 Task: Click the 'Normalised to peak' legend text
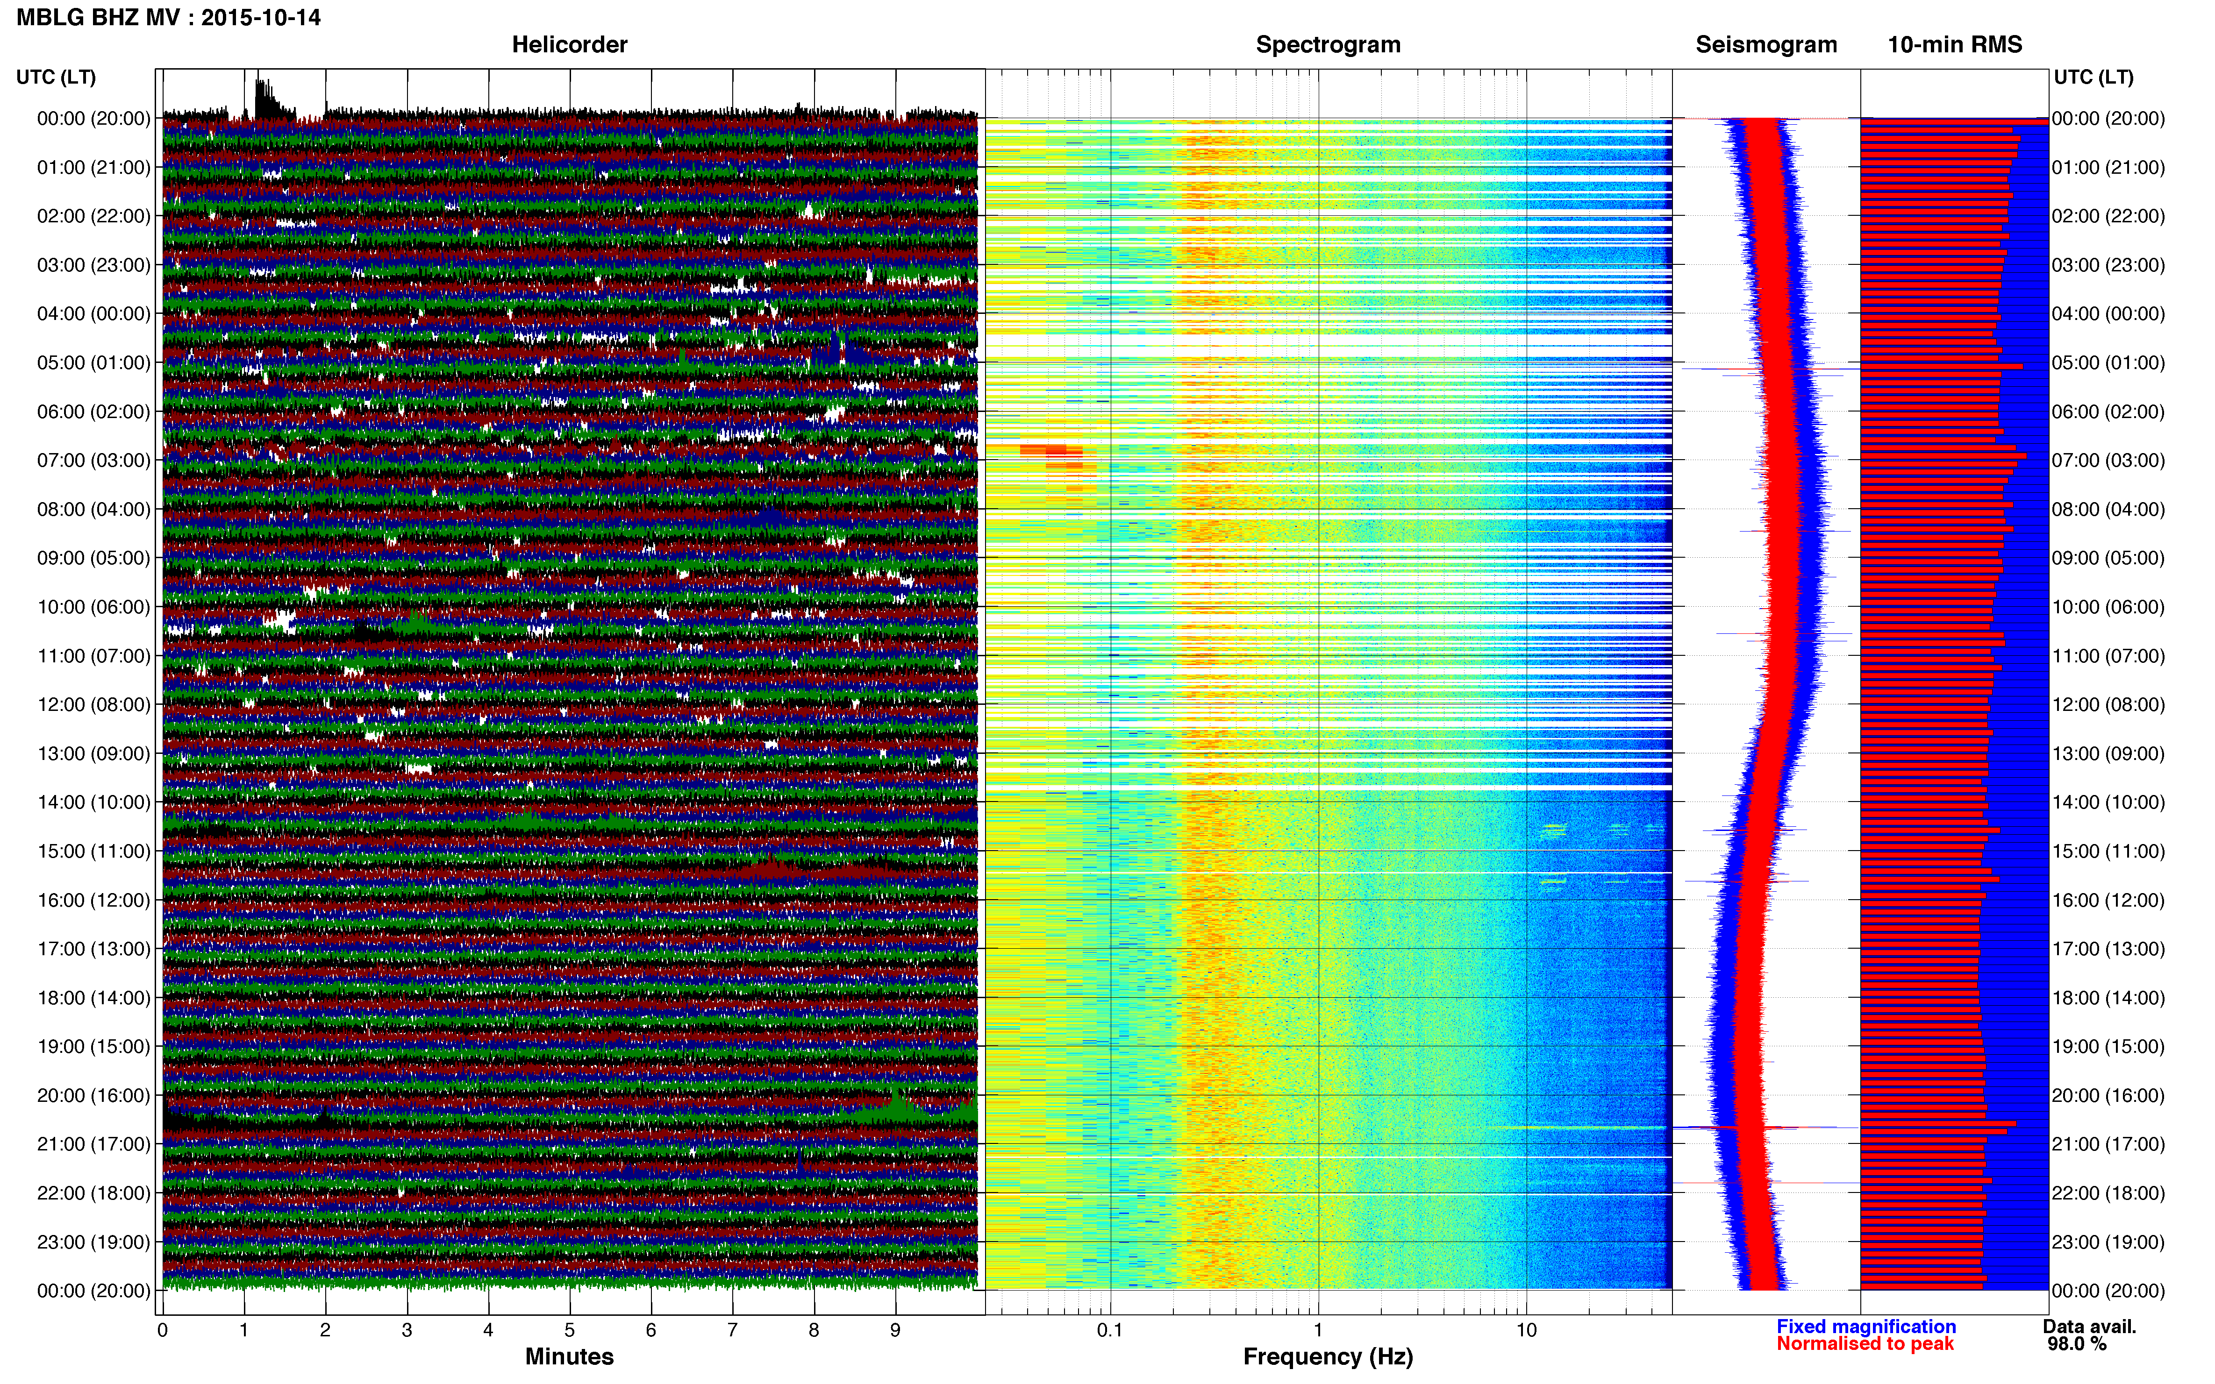1865,1344
